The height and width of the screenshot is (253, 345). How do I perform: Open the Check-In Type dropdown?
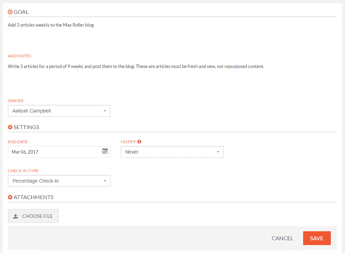[59, 181]
